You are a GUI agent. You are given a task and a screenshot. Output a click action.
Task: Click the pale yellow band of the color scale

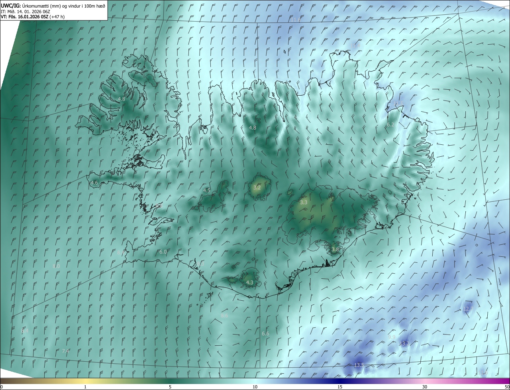point(85,381)
